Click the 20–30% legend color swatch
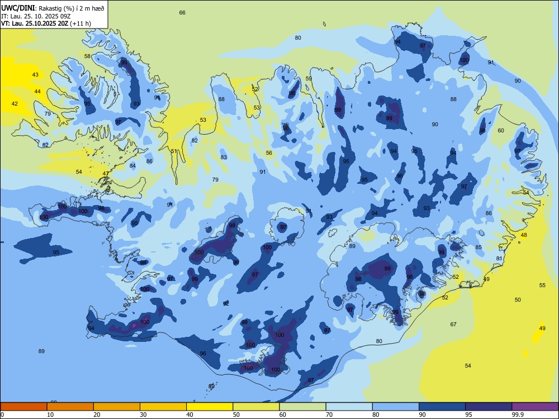559x419 pixels. [117, 407]
